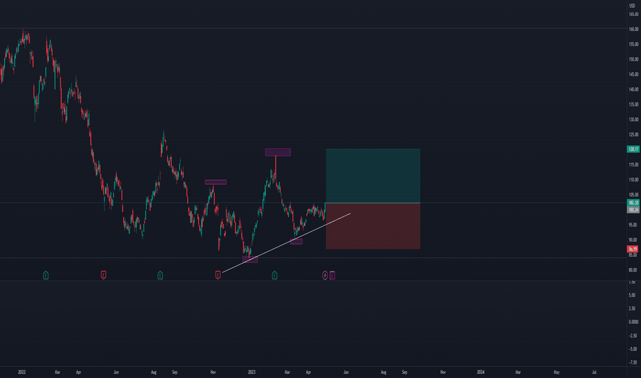The height and width of the screenshot is (378, 641).
Task: Click the purple upcoming earnings E icon
Action: [x=332, y=275]
